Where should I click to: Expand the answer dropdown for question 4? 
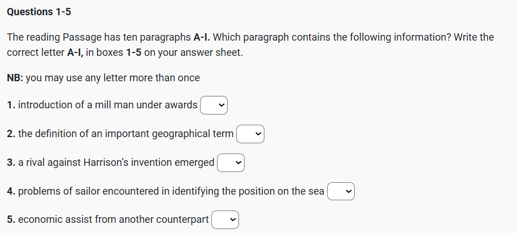341,192
